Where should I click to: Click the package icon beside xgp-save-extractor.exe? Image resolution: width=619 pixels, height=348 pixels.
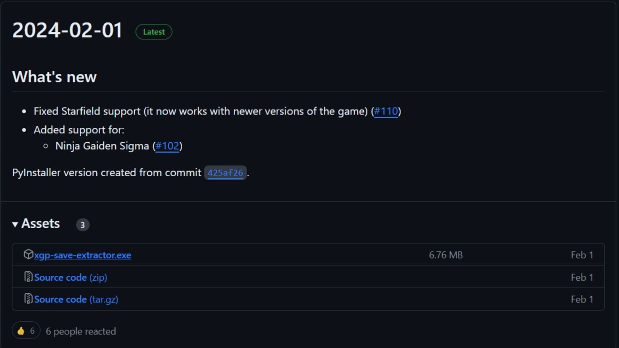[x=29, y=254]
